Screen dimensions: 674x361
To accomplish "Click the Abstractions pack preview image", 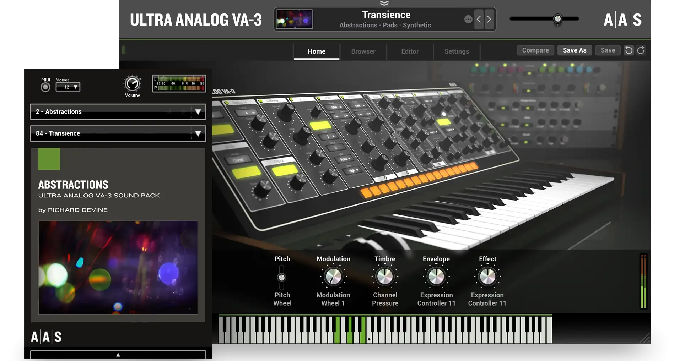I will click(118, 268).
